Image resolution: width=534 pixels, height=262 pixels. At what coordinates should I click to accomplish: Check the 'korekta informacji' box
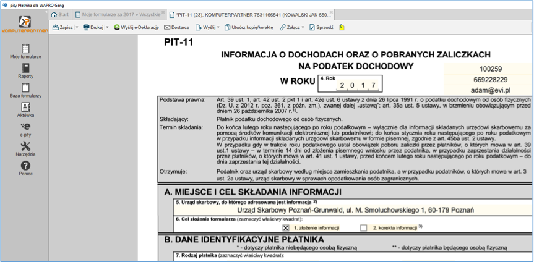tap(364, 227)
